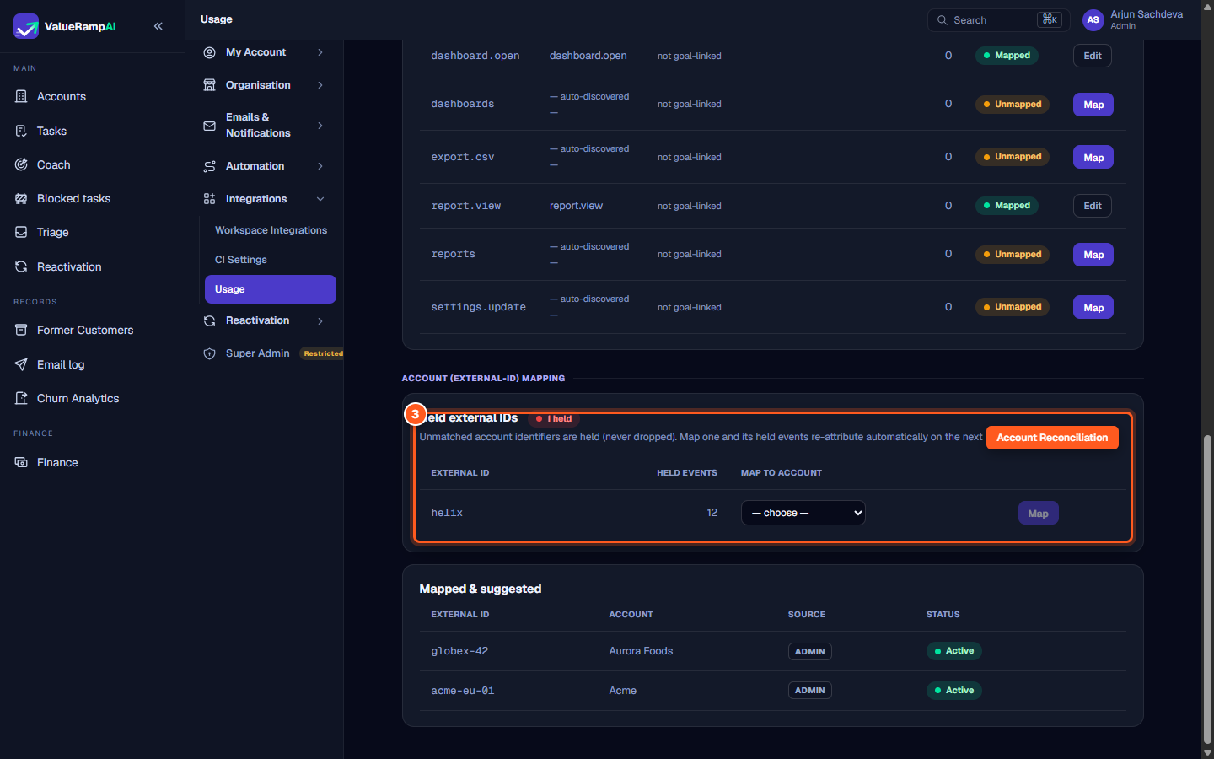Expand Automation submenu chevron

(320, 166)
